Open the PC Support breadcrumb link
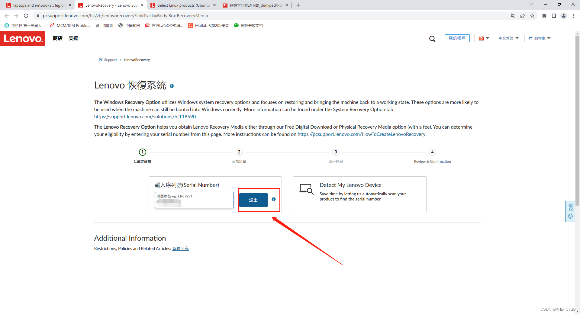The image size is (580, 314). pyautogui.click(x=108, y=60)
